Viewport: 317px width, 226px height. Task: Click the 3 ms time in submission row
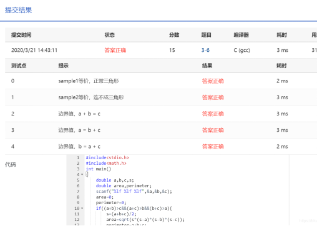pyautogui.click(x=282, y=50)
